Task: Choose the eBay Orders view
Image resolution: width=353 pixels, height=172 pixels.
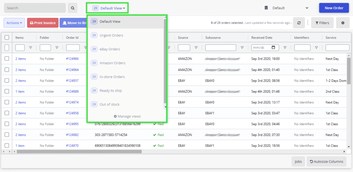Action: tap(125, 49)
